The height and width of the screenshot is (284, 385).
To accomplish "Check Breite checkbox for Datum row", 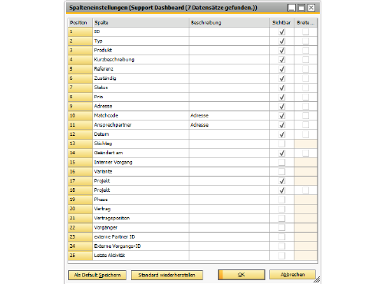I will (305, 134).
